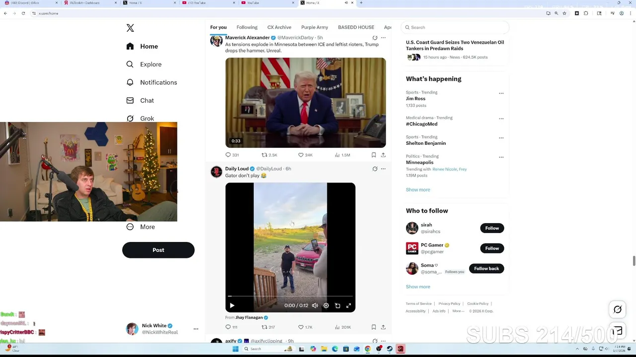This screenshot has width=636, height=357.
Task: Like Daily Loud's post with 1.7K likes
Action: [305, 327]
